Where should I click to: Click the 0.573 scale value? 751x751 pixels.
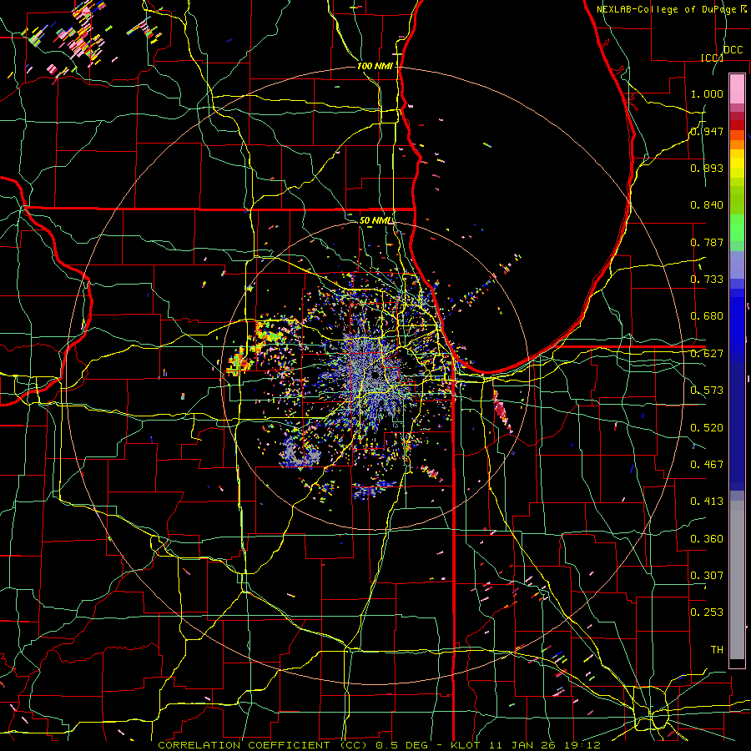coord(707,391)
